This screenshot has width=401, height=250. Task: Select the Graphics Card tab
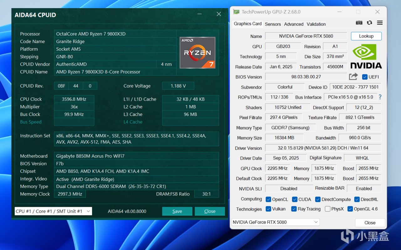click(247, 24)
